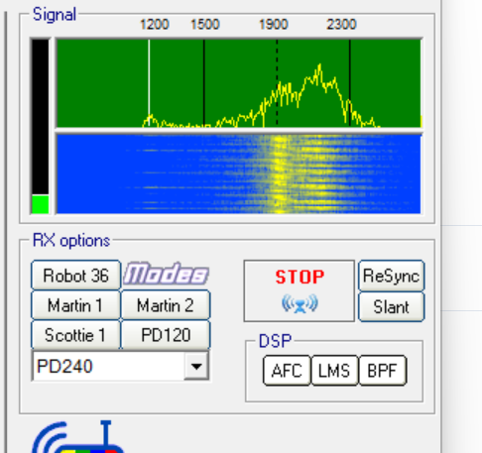
Task: Click the blue waterfall display
Action: click(x=239, y=173)
